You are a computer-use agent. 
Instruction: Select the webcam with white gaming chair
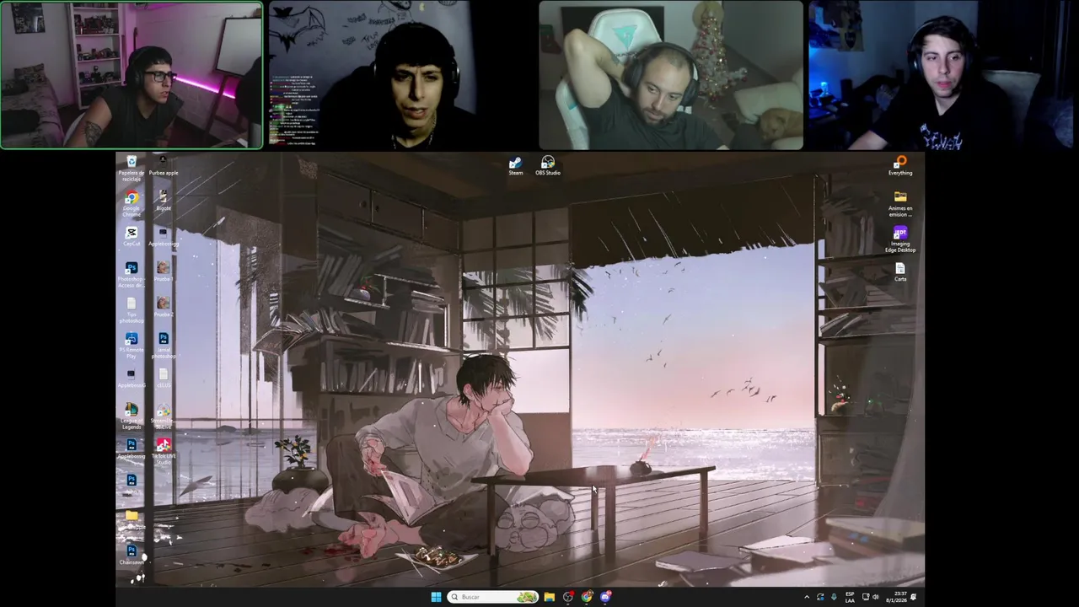(x=671, y=75)
